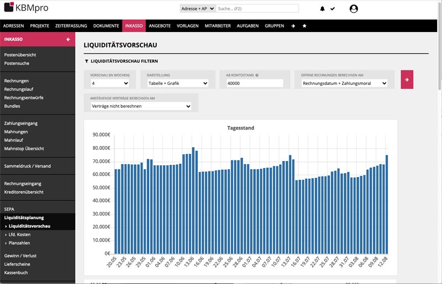The width and height of the screenshot is (442, 284).
Task: Expand the Anstehende Verträge berechnen am dropdown
Action: 141,106
